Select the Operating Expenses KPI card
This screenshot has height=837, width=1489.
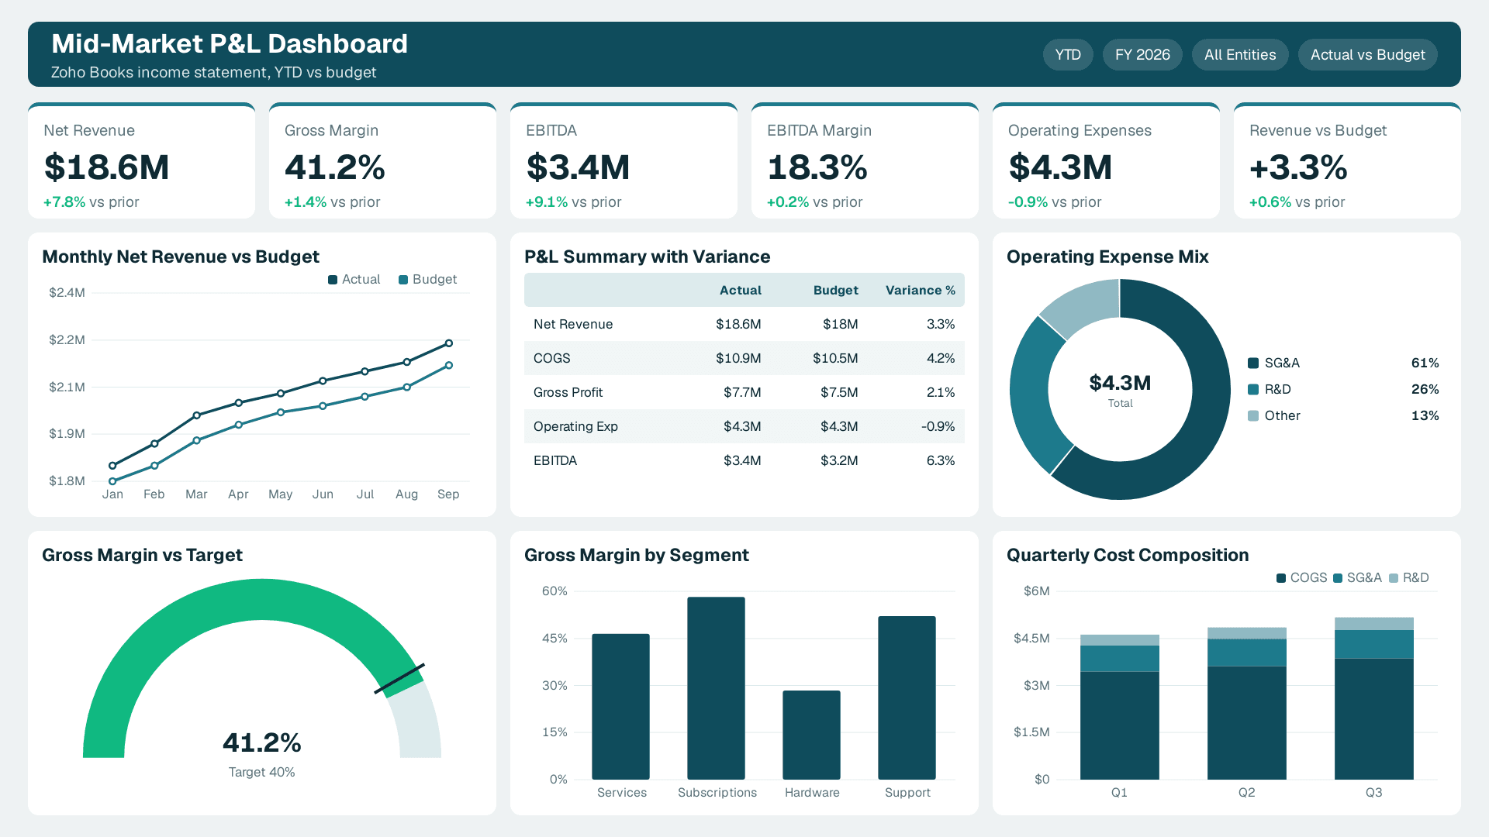pos(1106,160)
